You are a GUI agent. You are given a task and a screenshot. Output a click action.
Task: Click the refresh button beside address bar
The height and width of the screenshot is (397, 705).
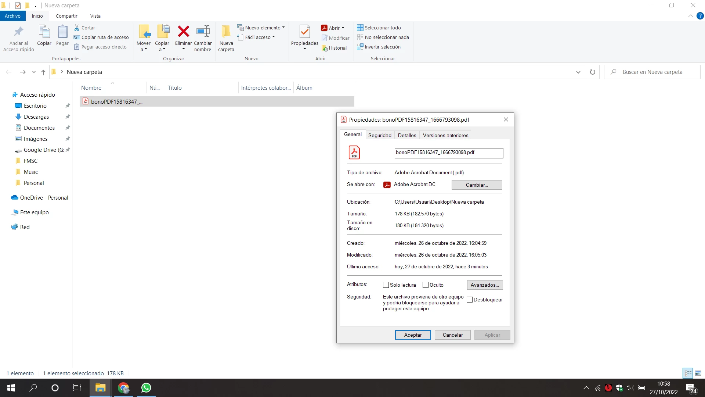click(x=592, y=72)
